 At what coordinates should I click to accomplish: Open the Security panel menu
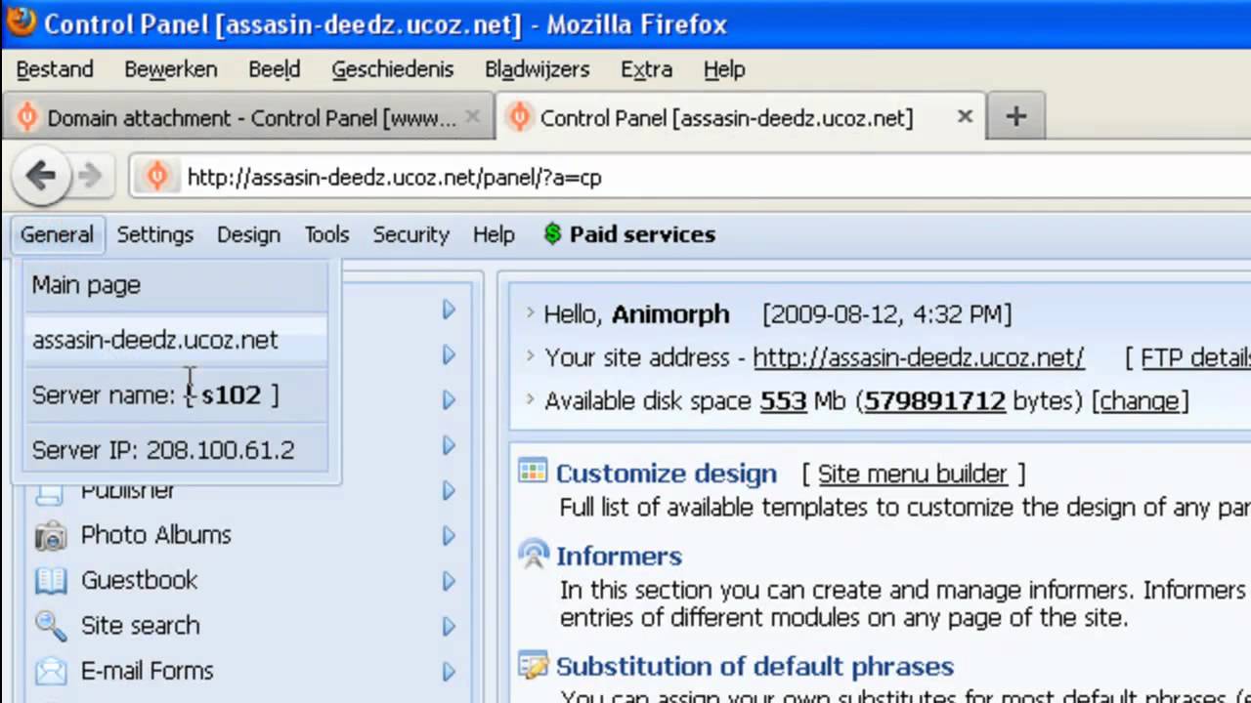(x=410, y=234)
